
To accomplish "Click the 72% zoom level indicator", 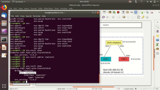I will click(x=157, y=89).
